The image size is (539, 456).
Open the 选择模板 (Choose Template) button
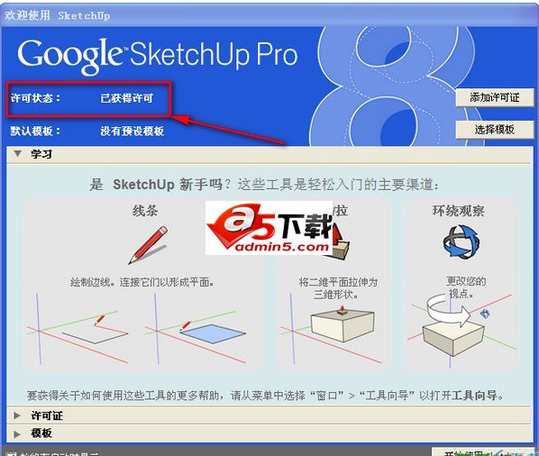495,130
